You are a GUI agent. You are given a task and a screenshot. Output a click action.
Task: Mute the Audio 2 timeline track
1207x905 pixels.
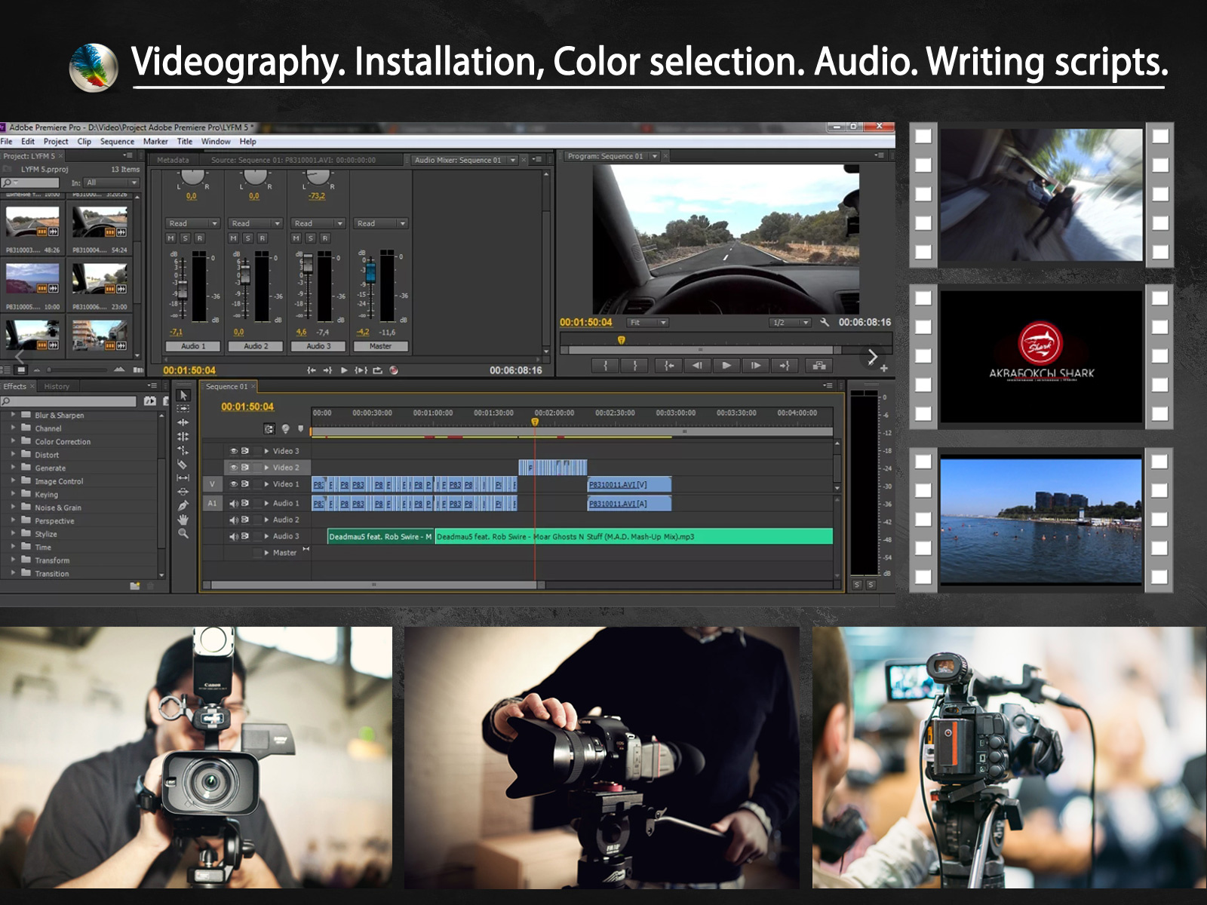(234, 520)
